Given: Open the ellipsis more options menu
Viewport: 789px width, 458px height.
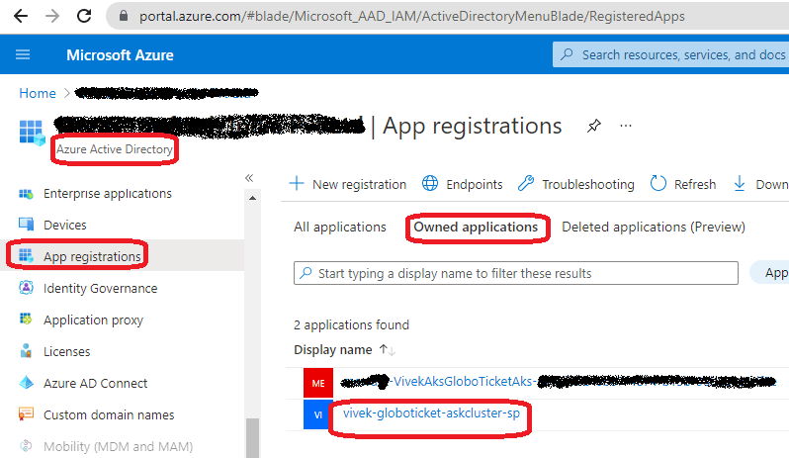Looking at the screenshot, I should [626, 126].
